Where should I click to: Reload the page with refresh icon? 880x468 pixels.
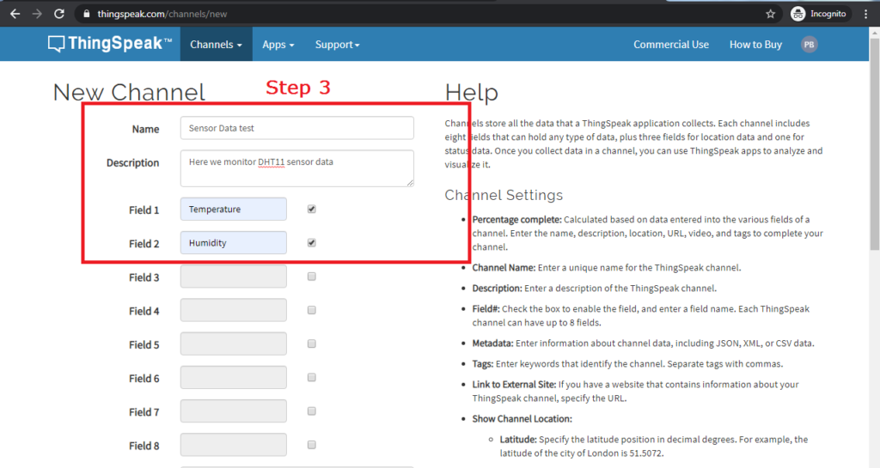59,14
